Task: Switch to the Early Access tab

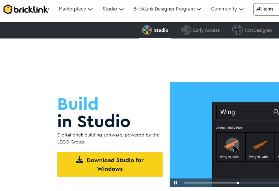Action: point(200,30)
